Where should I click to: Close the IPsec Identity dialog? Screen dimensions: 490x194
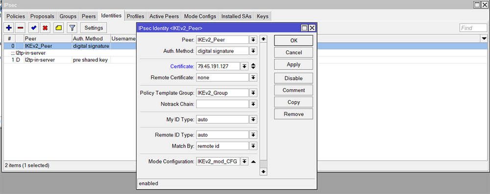(312, 28)
